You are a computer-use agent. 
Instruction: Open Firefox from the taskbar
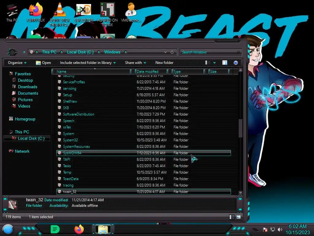(x=79, y=229)
